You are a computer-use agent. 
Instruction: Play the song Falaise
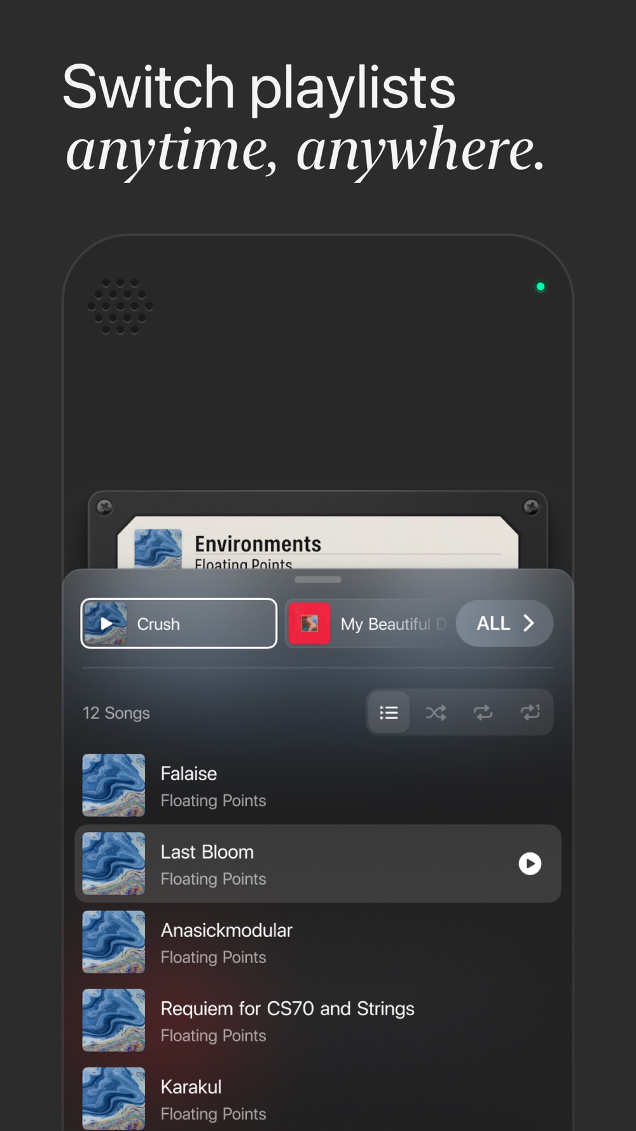[318, 786]
